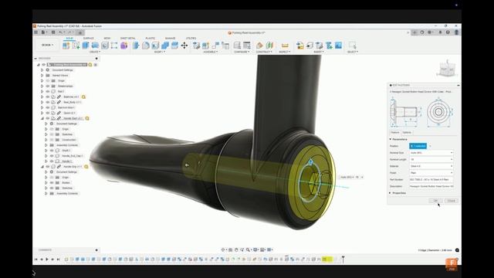Image resolution: width=494 pixels, height=278 pixels.
Task: Open the Nominal Length dropdown
Action: (431, 159)
